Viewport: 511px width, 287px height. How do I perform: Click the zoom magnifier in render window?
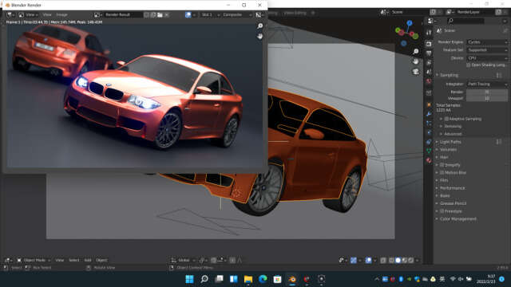(x=259, y=26)
